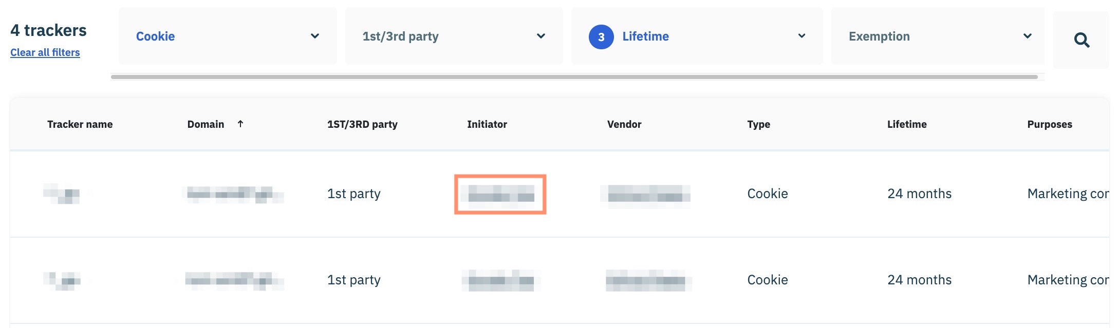This screenshot has width=1118, height=328.
Task: Expand the Exemption filter dropdown
Action: coord(937,36)
